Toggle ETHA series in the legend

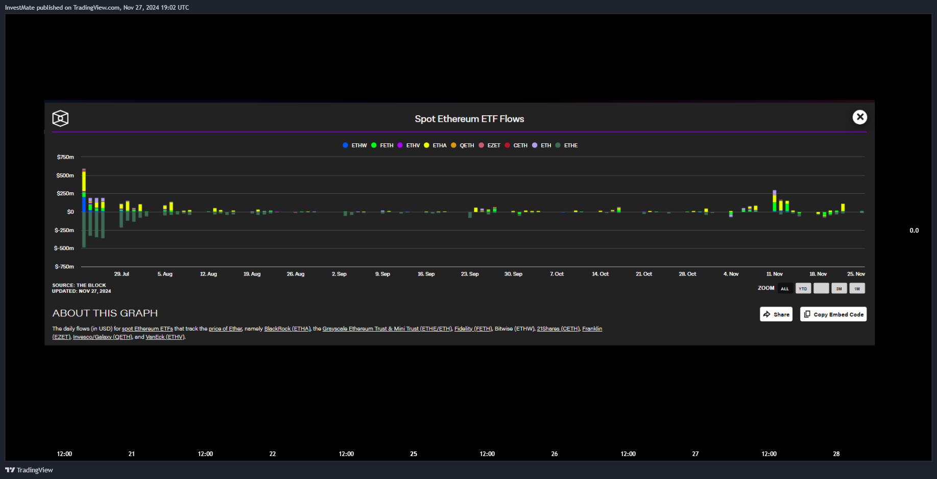tap(436, 145)
